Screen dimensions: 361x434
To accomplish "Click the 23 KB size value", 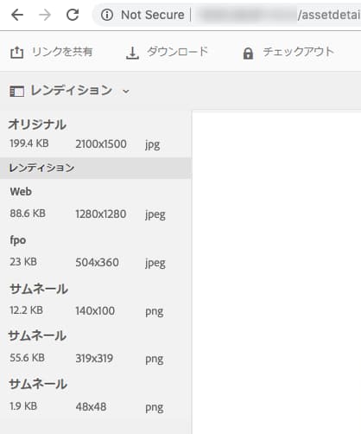I will (23, 262).
